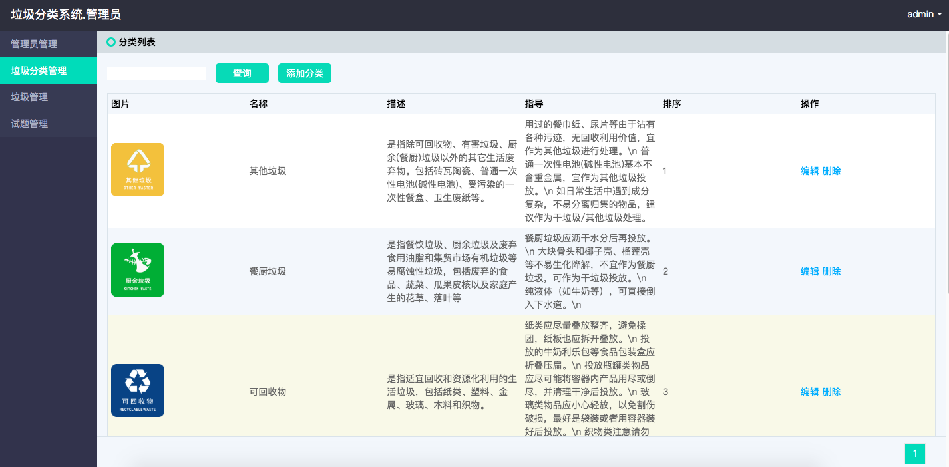Click 编辑 for 餐厨垃圾 row
949x467 pixels.
pos(809,271)
